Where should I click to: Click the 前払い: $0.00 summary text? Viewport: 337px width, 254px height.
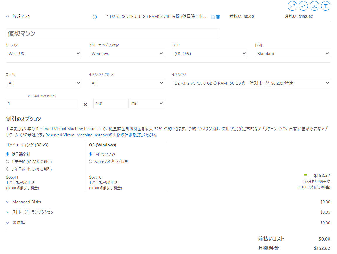242,17
